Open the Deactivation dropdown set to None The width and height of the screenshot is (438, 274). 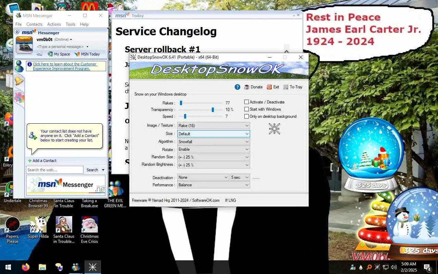coord(203,177)
